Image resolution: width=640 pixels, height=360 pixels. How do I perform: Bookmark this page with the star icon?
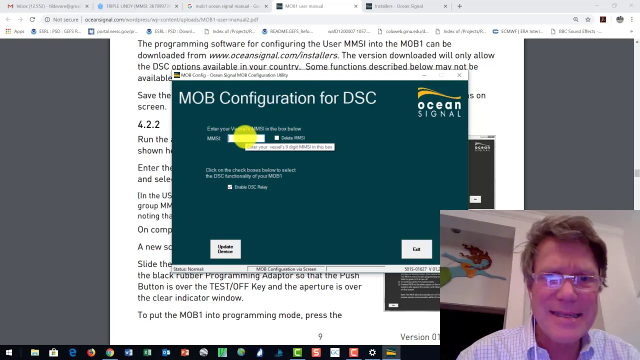588,19
